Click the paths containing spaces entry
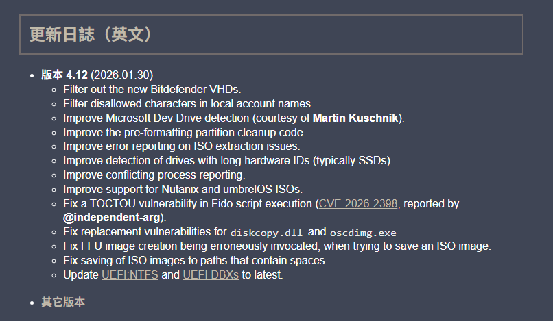The image size is (553, 321). (x=196, y=261)
